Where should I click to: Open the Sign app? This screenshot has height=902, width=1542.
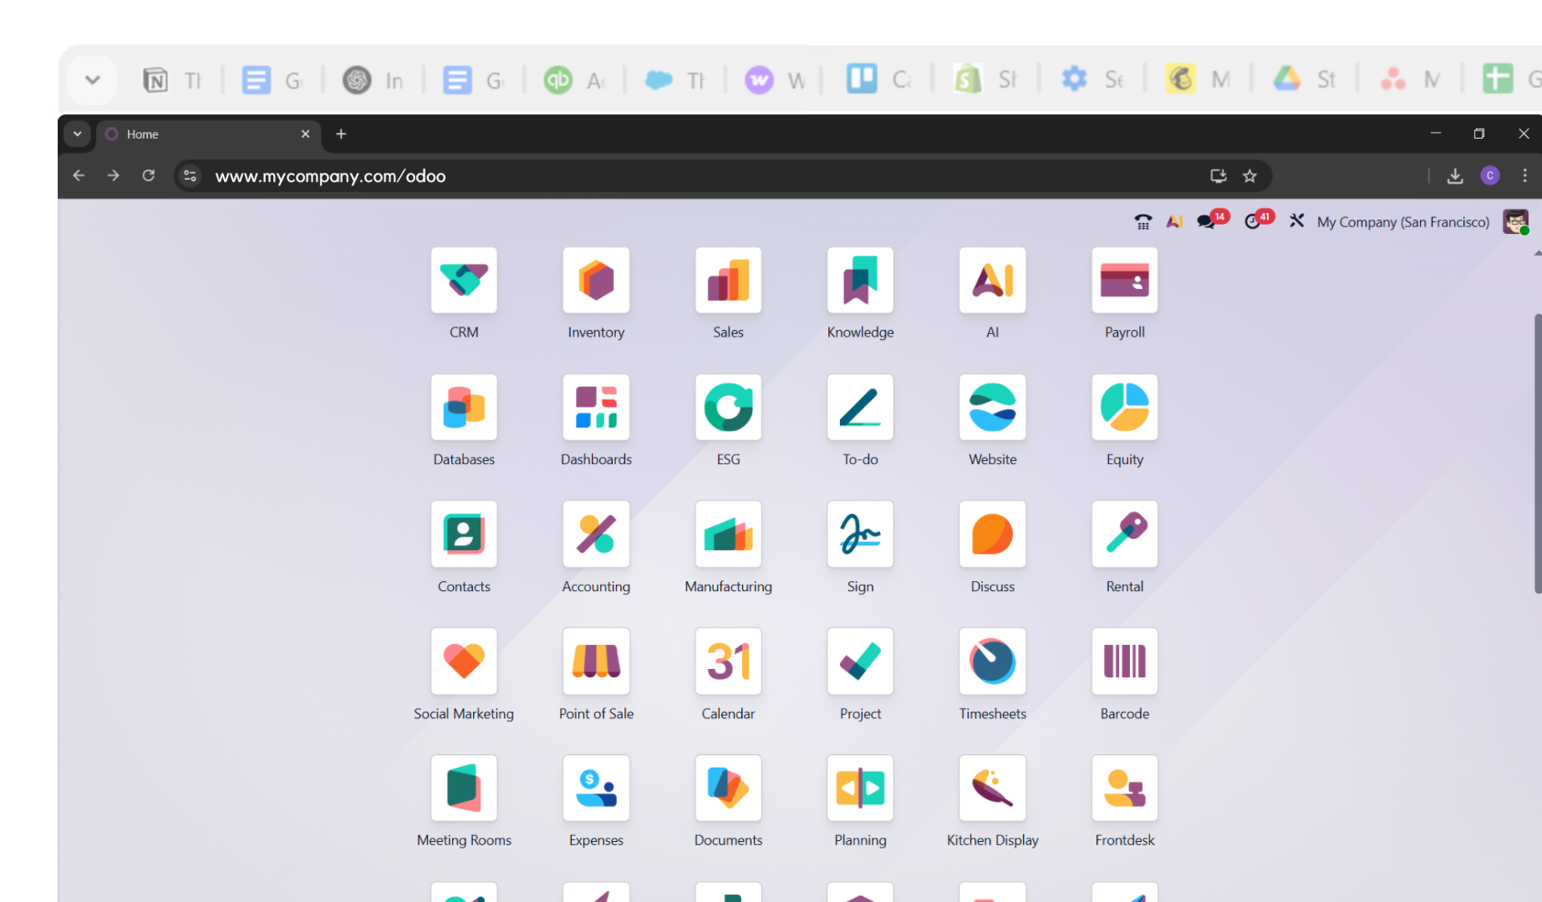(860, 534)
